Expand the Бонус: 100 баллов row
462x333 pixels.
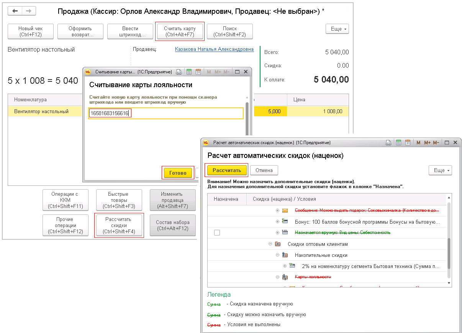click(277, 222)
